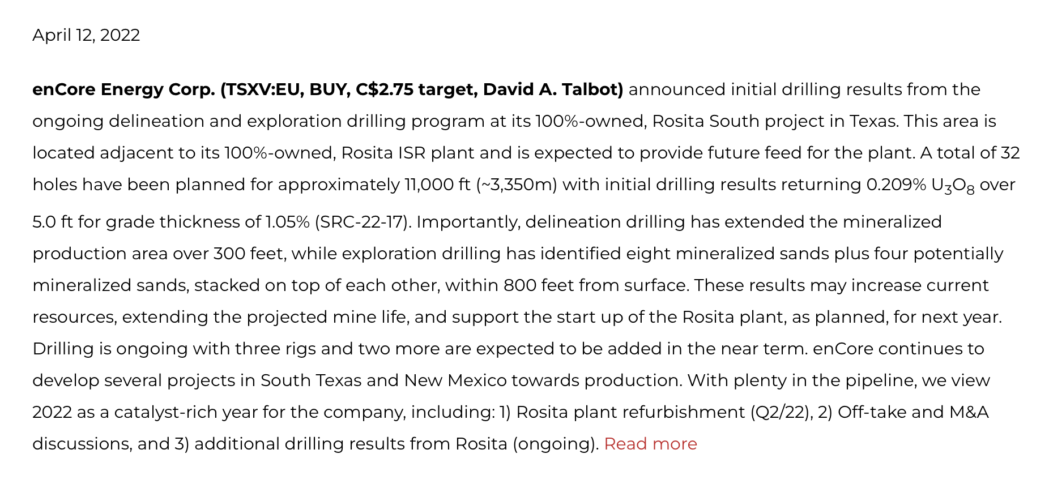1049x488 pixels.
Task: Open the red Read more link
Action: [650, 444]
